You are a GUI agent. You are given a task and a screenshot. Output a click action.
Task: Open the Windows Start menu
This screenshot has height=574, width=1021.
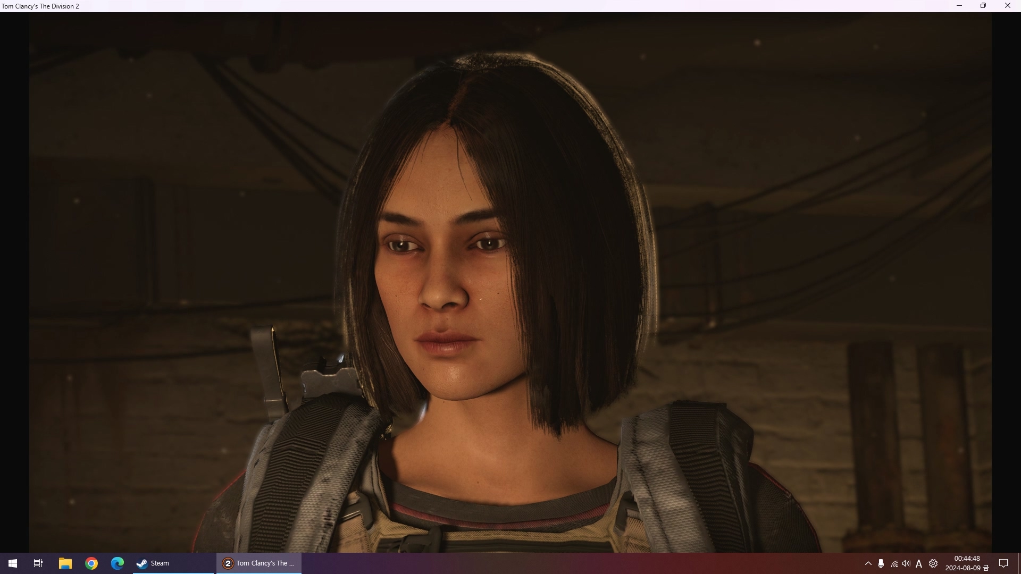pos(13,563)
